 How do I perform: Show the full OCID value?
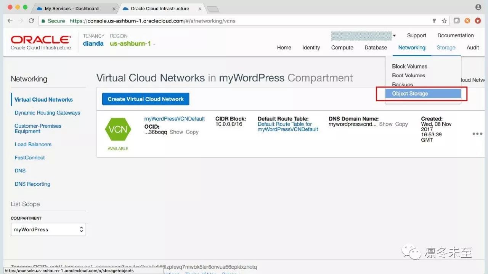coord(177,132)
